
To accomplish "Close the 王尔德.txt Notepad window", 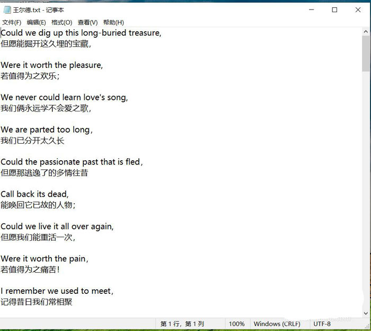I will [x=359, y=10].
